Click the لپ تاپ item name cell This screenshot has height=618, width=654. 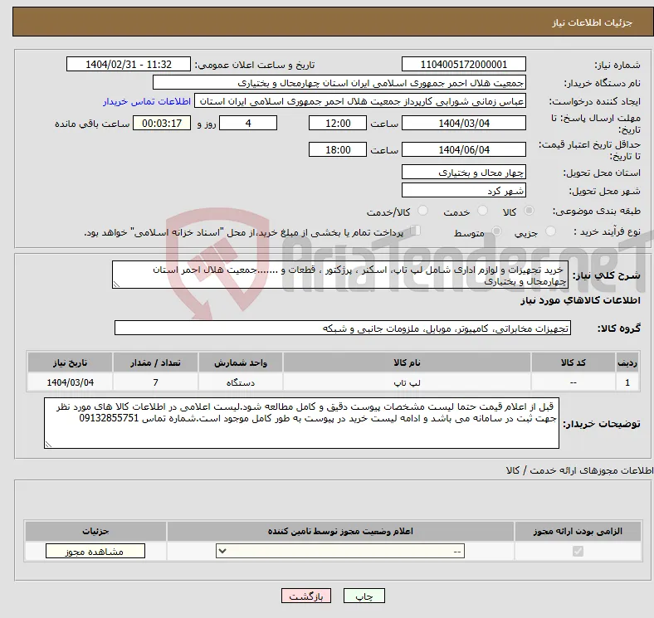[x=407, y=382]
